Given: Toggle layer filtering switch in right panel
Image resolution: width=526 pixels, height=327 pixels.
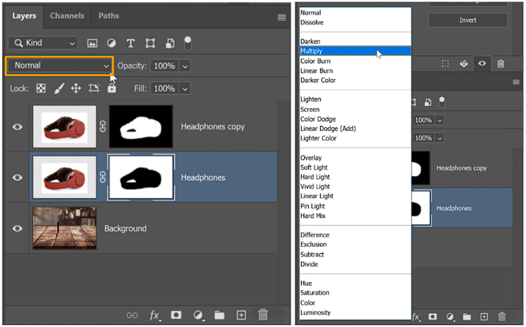Looking at the screenshot, I should point(442,103).
